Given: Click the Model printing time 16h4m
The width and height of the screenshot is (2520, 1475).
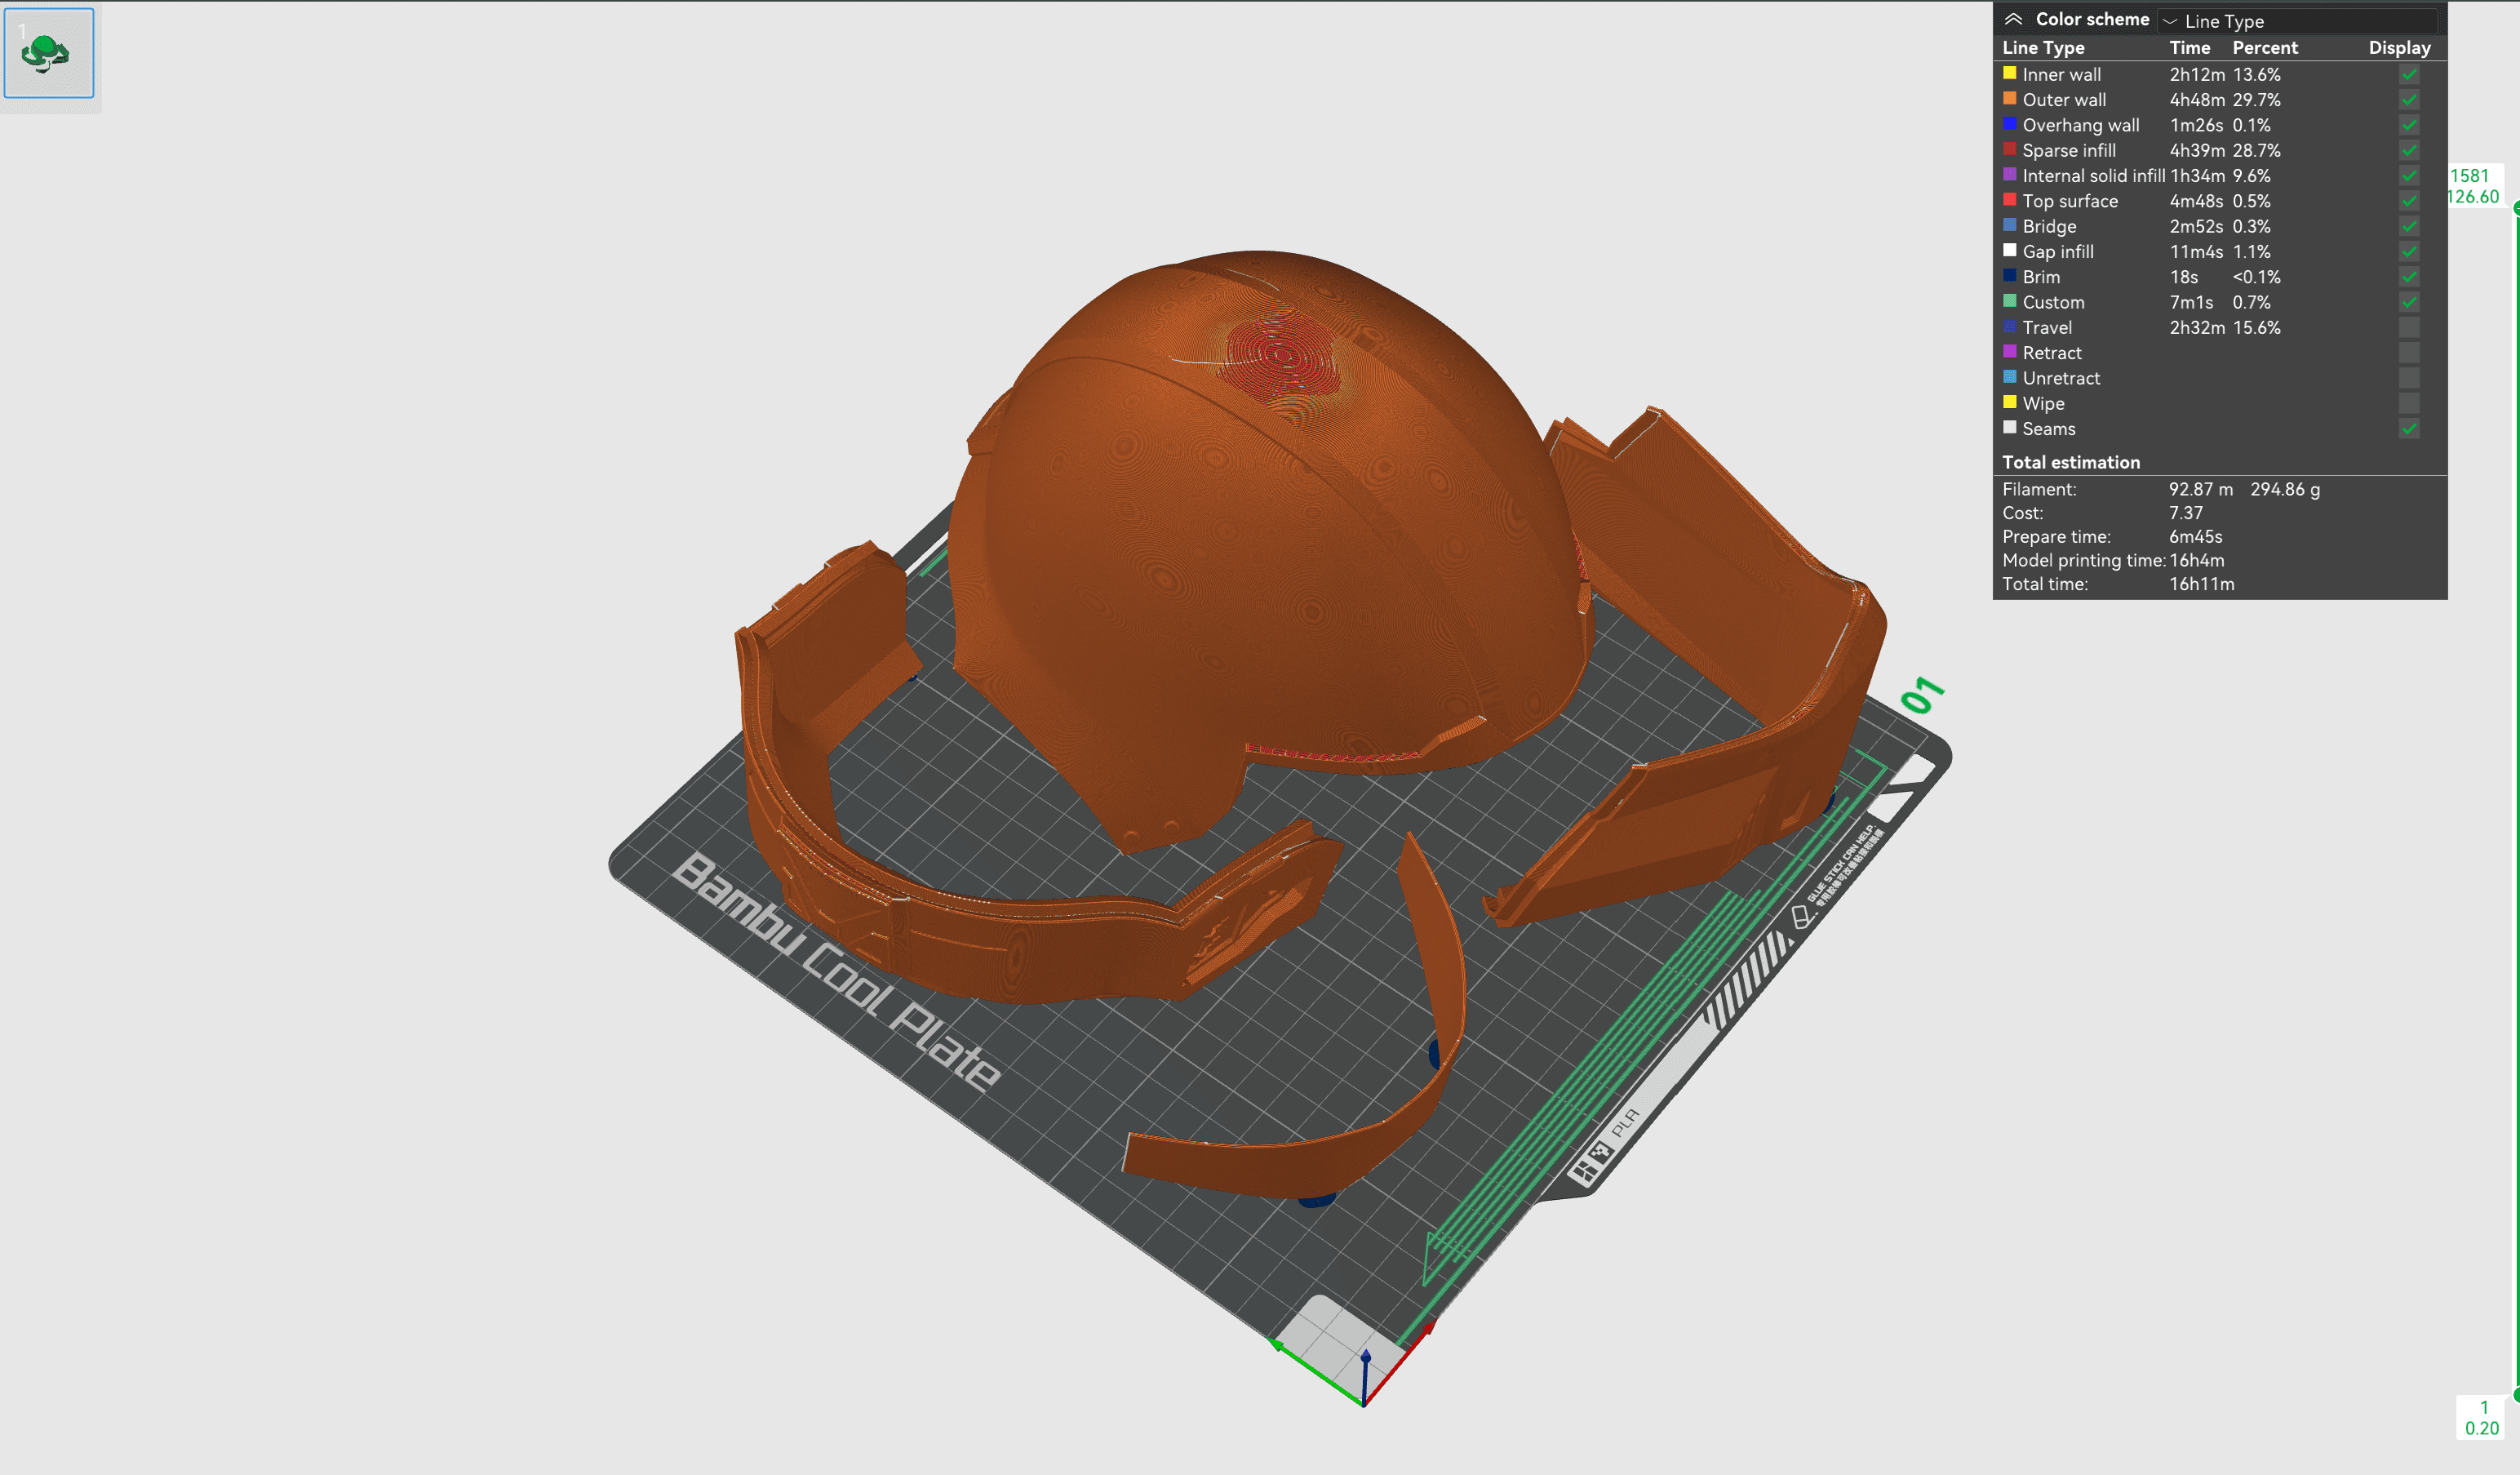Looking at the screenshot, I should pos(2197,560).
